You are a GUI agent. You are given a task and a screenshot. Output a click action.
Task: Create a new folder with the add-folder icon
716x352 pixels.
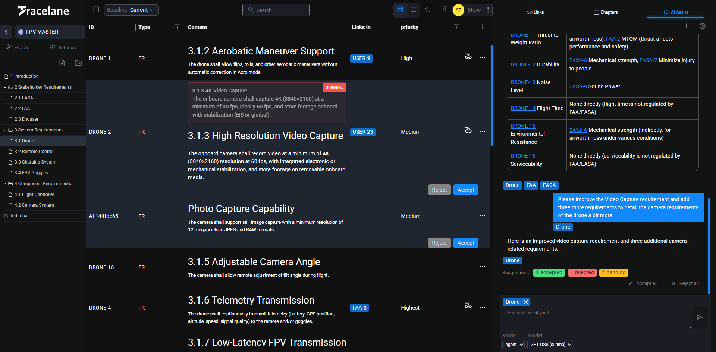point(78,63)
